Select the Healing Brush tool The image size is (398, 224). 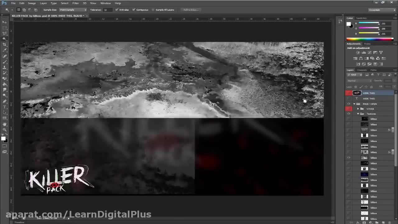pos(5,56)
